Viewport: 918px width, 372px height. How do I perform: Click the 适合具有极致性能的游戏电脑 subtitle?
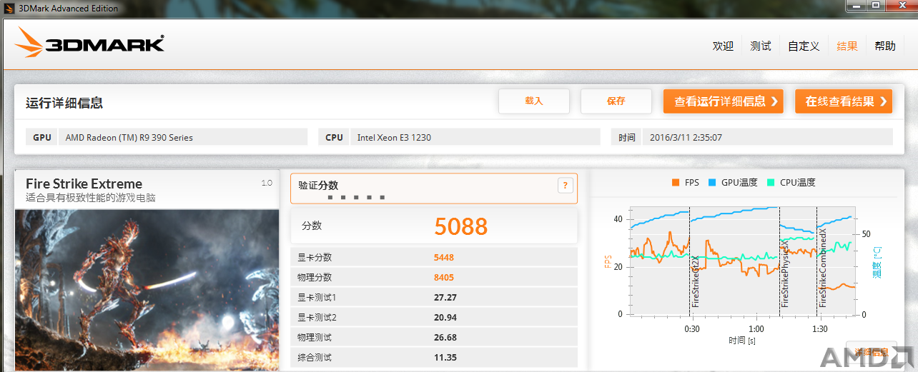point(91,198)
